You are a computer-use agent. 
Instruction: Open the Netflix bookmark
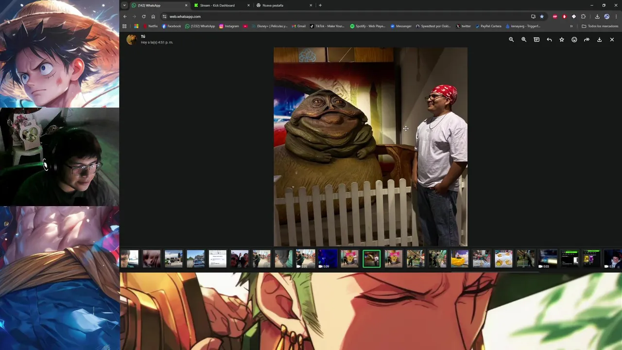(x=150, y=26)
